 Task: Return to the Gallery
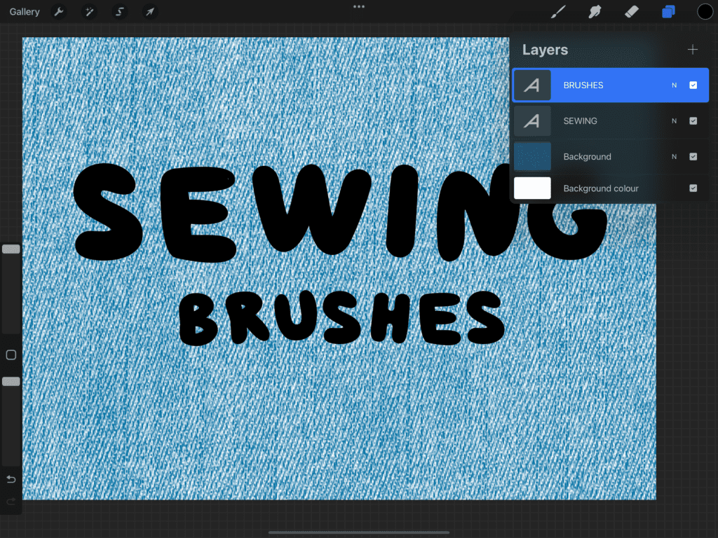tap(25, 12)
